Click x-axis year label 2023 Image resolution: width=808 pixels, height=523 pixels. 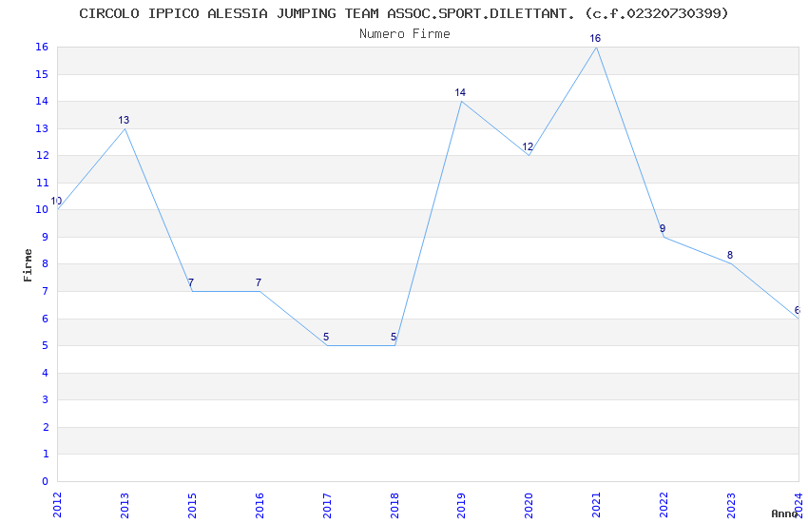pos(731,505)
